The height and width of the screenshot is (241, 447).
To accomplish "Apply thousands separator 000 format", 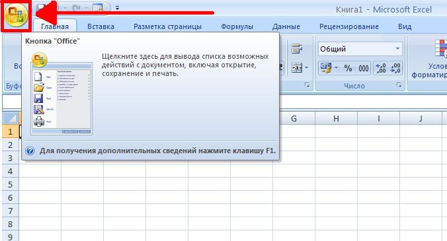I will click(x=364, y=68).
